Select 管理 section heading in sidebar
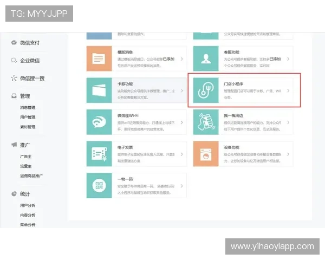The height and width of the screenshot is (260, 325). pyautogui.click(x=25, y=96)
